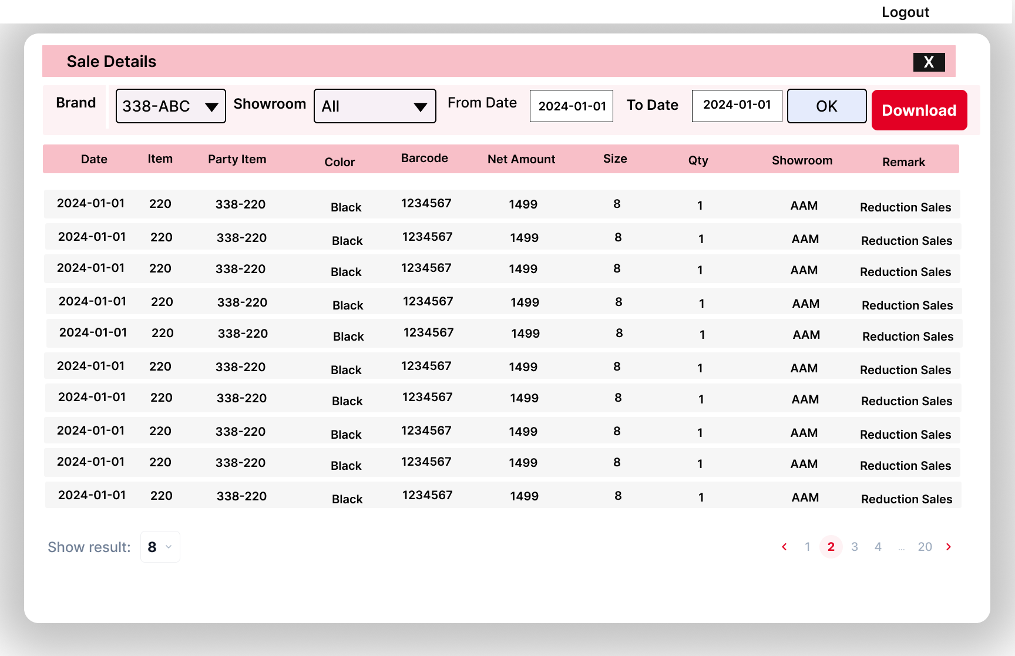Jump to last page 20

coord(925,547)
